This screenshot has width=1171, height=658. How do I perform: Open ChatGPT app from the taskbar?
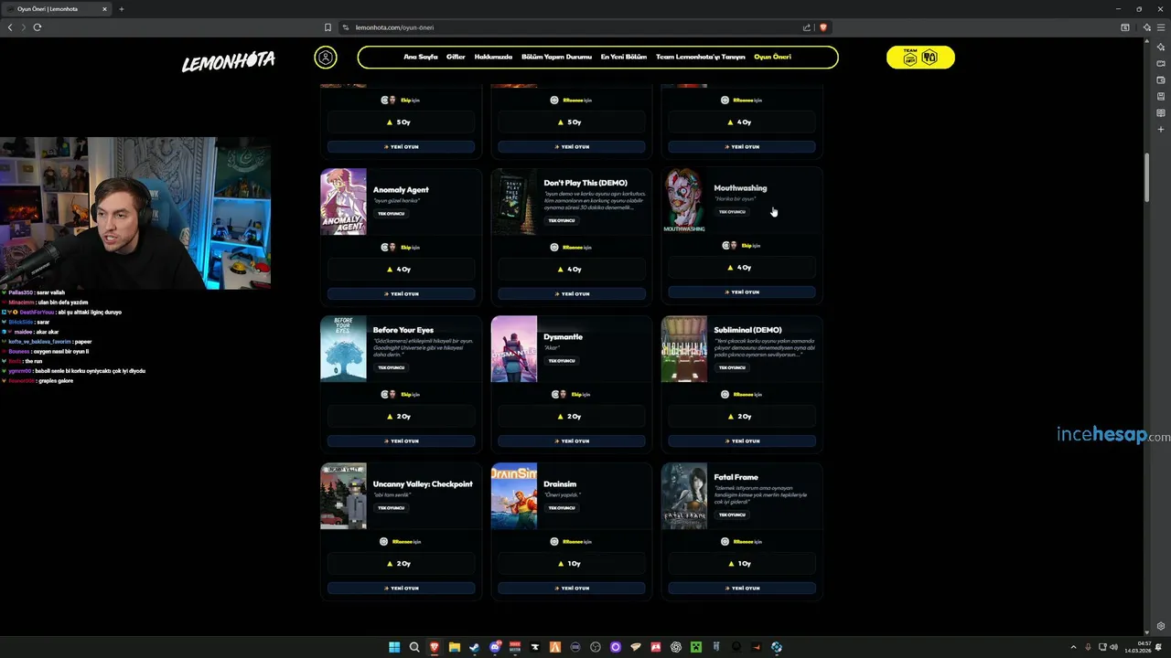676,647
